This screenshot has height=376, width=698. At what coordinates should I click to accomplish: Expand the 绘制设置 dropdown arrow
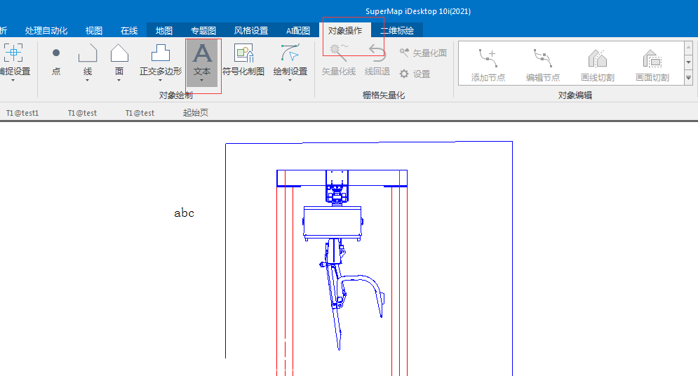pos(290,81)
